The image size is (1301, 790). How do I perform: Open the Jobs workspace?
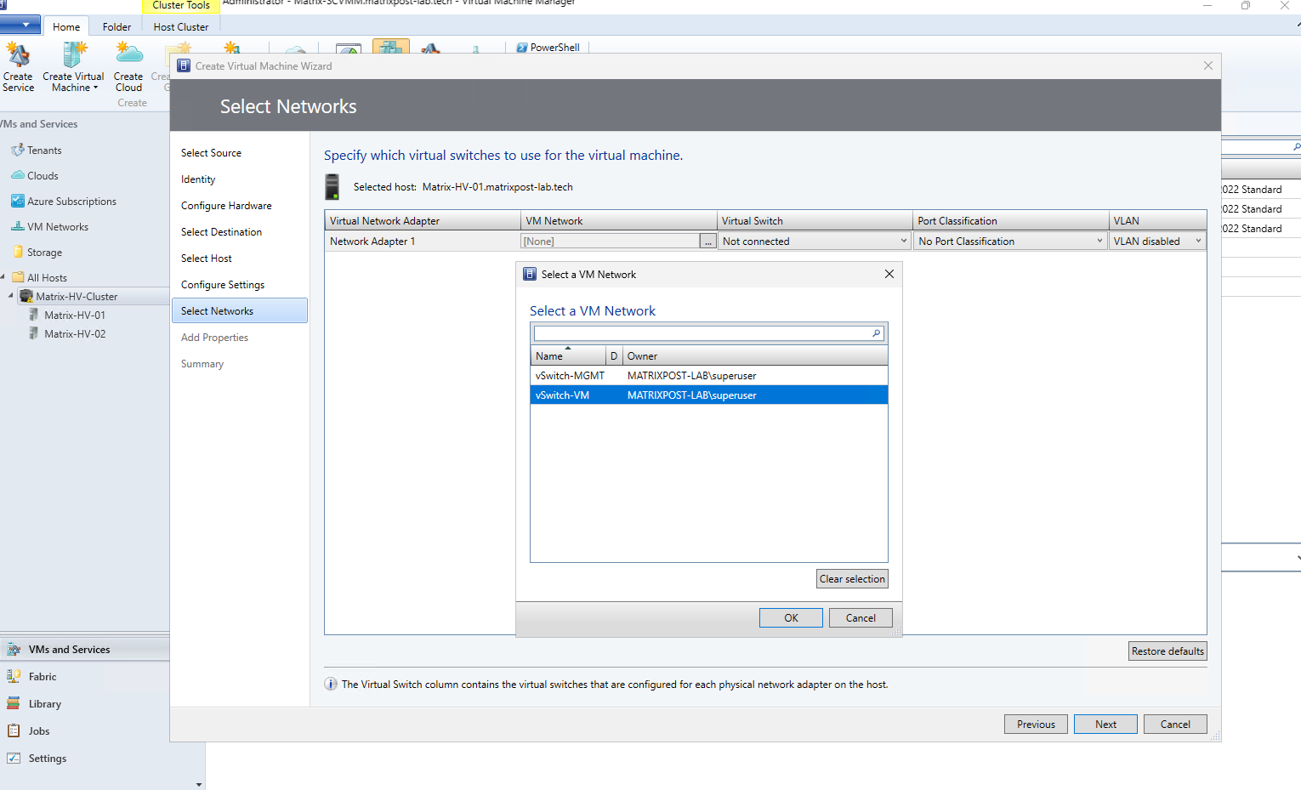coord(39,731)
